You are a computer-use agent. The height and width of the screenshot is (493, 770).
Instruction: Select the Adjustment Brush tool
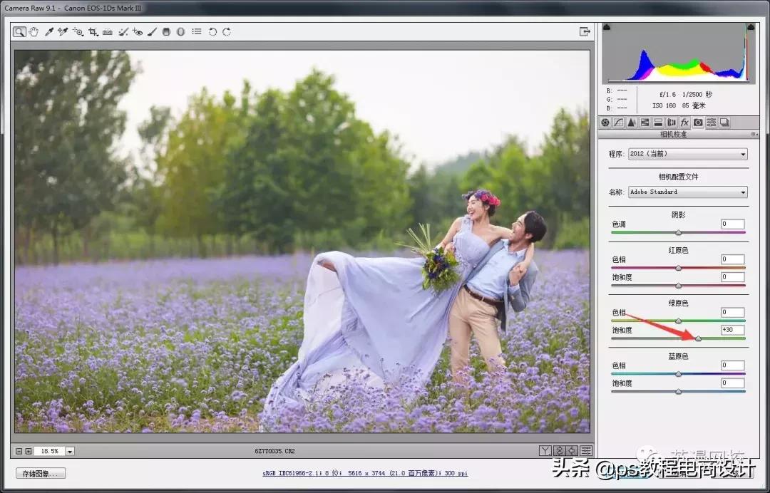[153, 31]
